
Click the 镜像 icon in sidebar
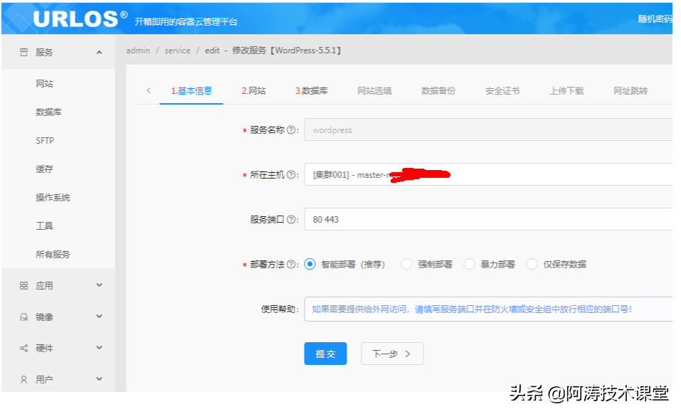(x=24, y=317)
